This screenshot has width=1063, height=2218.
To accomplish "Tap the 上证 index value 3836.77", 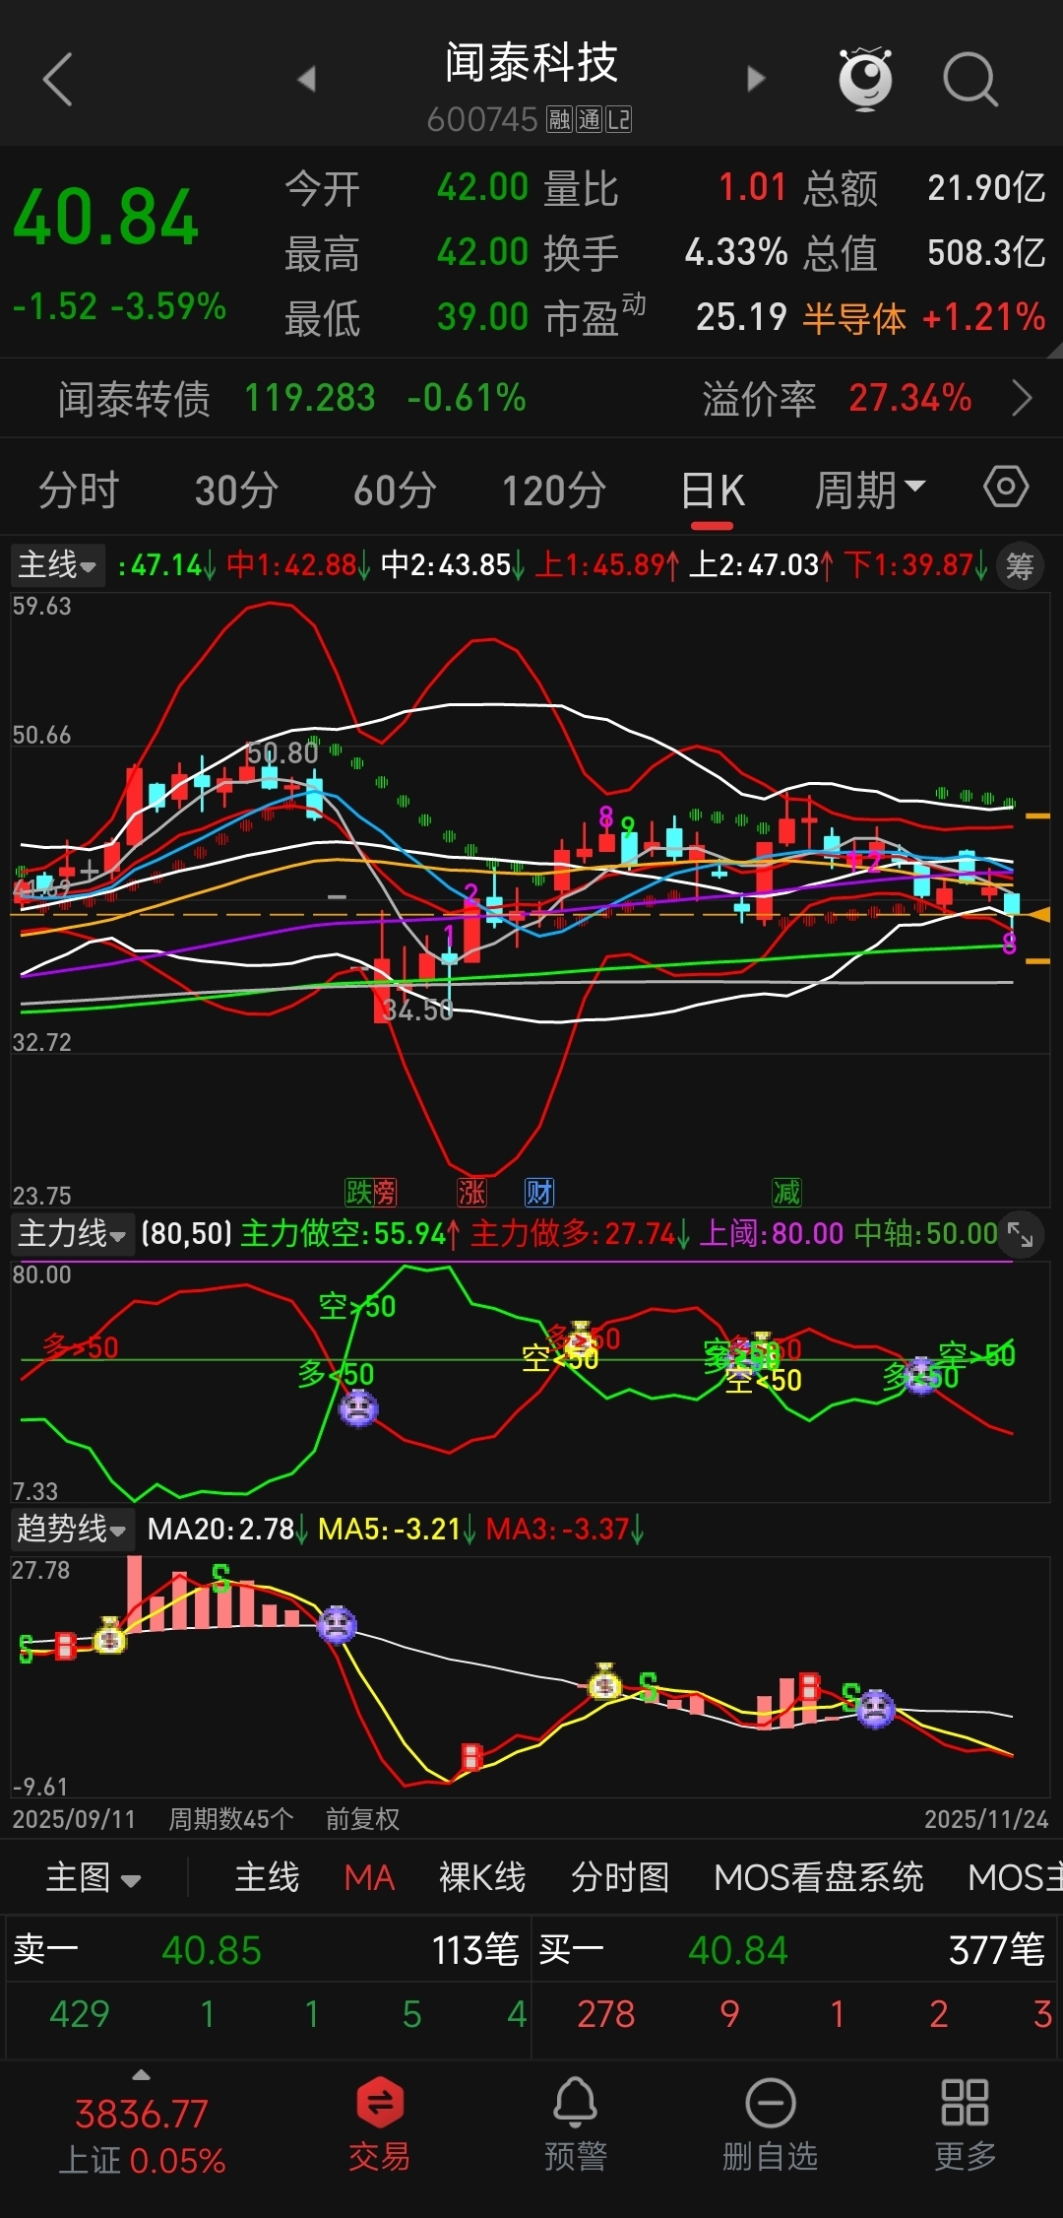I will tap(142, 2114).
